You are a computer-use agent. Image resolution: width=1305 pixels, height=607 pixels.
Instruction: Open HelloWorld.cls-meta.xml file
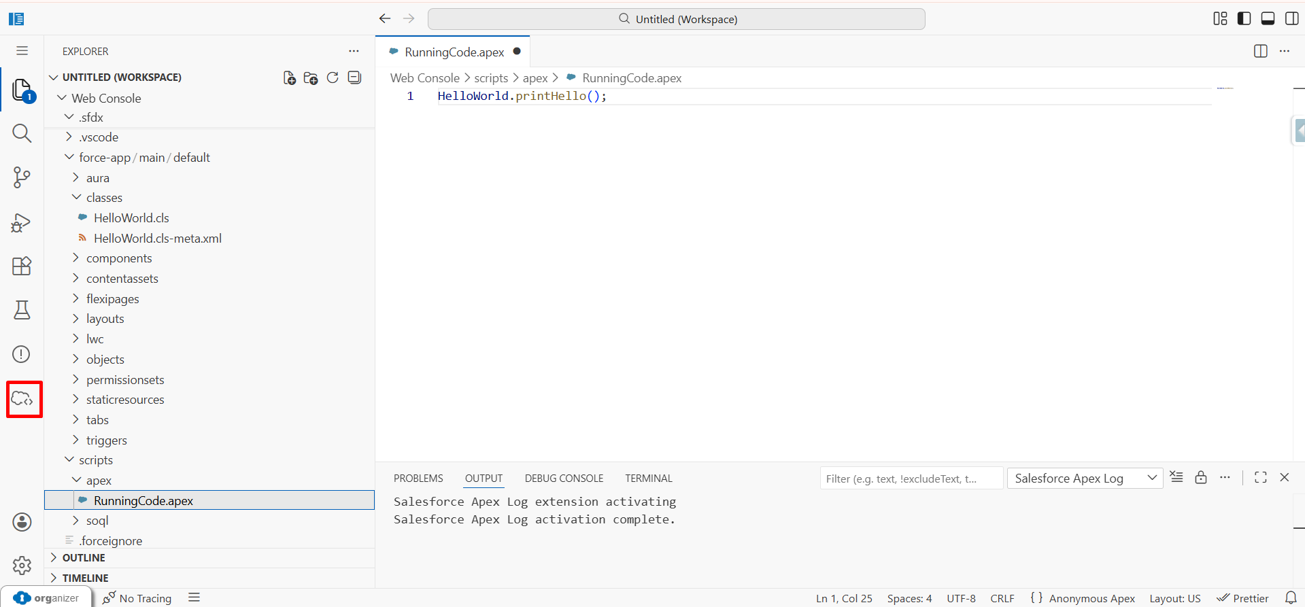click(158, 239)
